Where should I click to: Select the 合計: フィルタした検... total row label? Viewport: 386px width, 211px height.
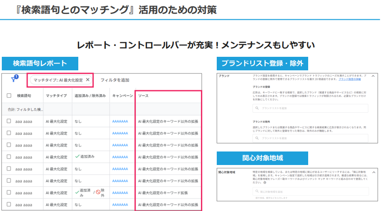pos(25,110)
